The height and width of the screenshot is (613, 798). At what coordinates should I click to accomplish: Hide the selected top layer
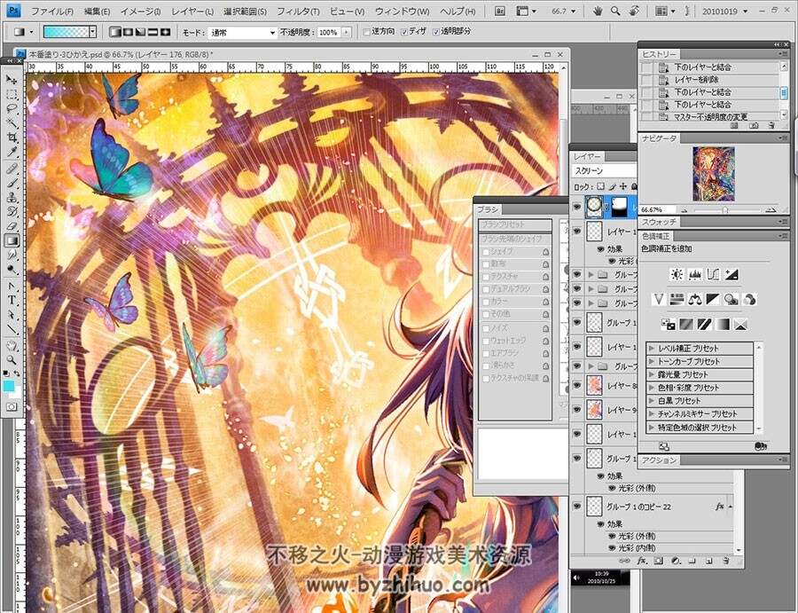click(x=576, y=206)
